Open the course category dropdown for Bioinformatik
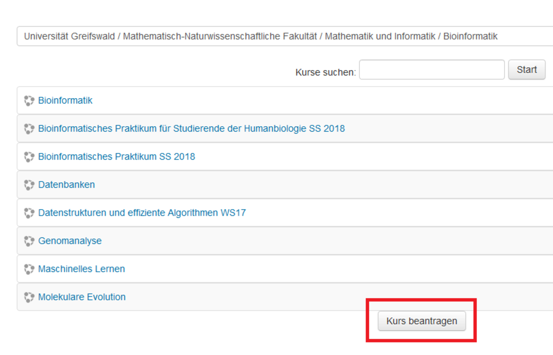 (283, 36)
